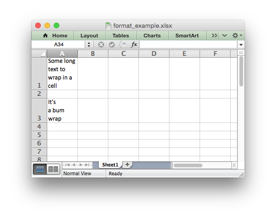Image resolution: width=276 pixels, height=220 pixels.
Task: Add a new sheet with plus tab
Action: point(127,165)
